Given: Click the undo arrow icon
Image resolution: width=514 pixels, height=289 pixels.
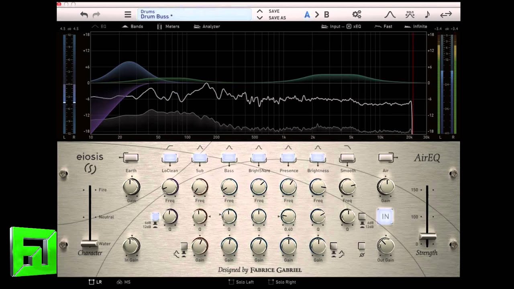Looking at the screenshot, I should click(84, 15).
